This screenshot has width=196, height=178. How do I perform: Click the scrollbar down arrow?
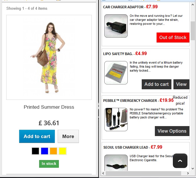(x=193, y=169)
